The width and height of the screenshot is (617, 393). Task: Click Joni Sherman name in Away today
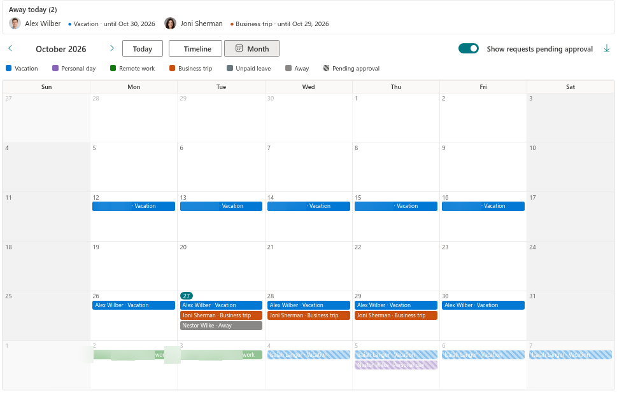pyautogui.click(x=201, y=24)
